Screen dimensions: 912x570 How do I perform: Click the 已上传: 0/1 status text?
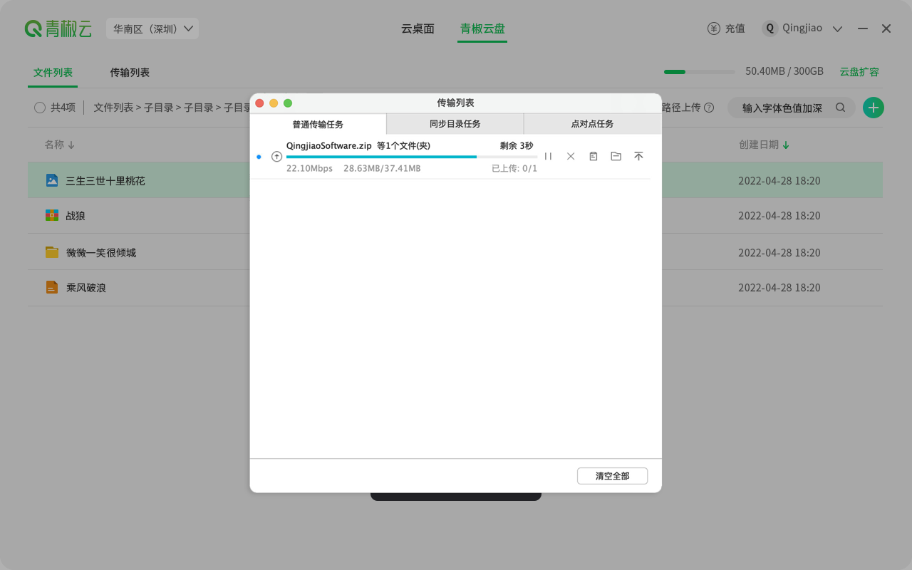tap(514, 168)
